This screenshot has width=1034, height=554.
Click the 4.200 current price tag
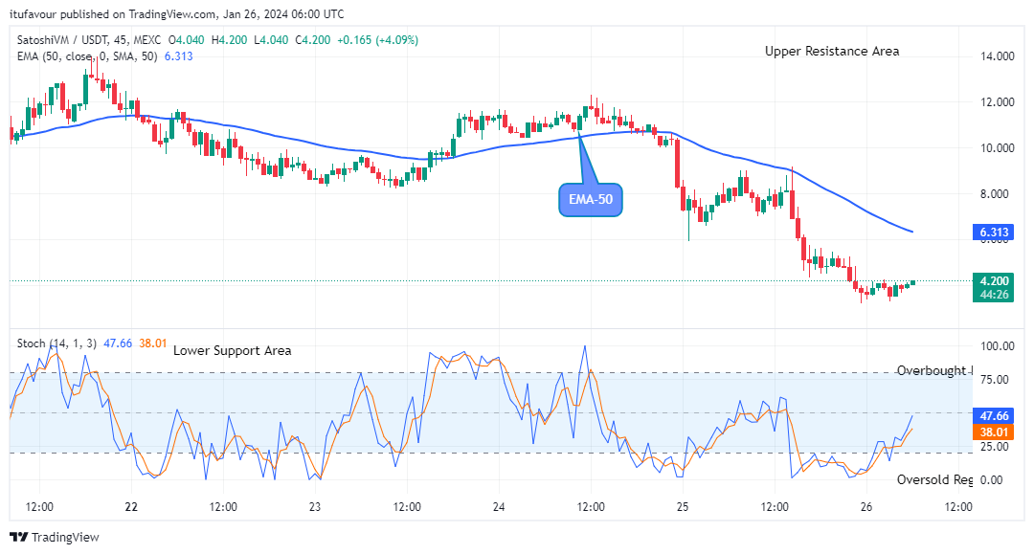(x=994, y=280)
